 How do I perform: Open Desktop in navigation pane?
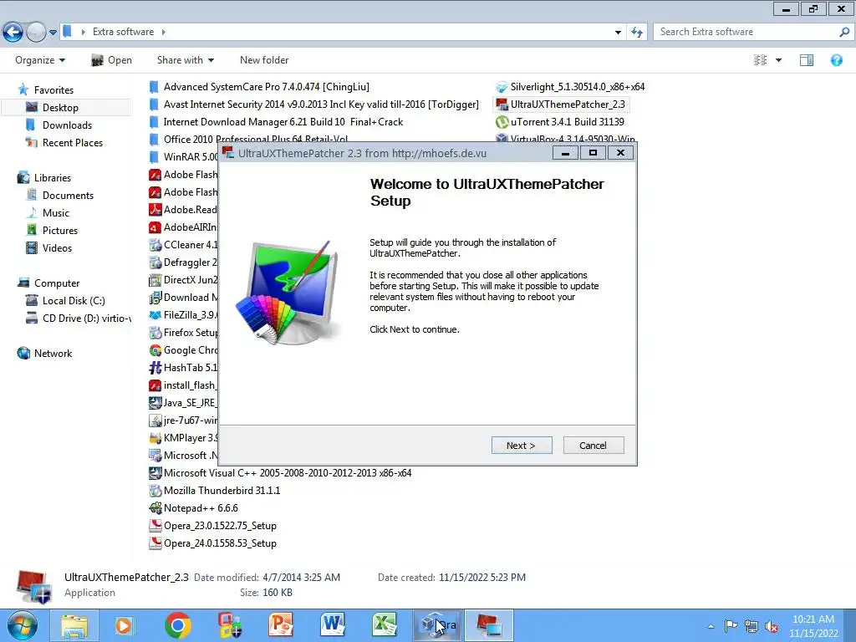[60, 108]
